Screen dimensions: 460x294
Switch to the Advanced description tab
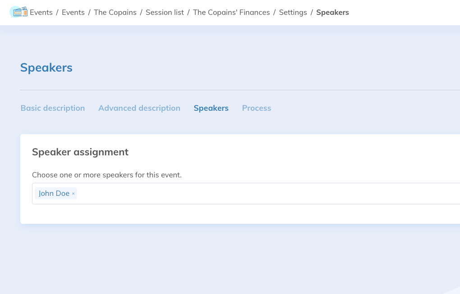coord(139,108)
